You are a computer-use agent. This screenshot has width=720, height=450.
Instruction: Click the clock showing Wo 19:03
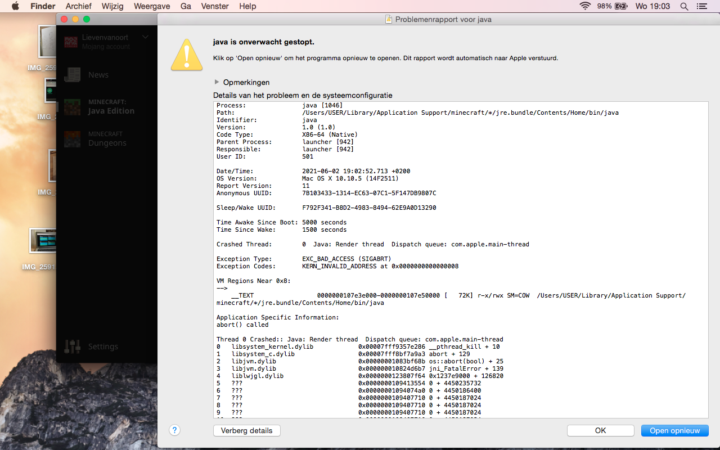tap(652, 6)
